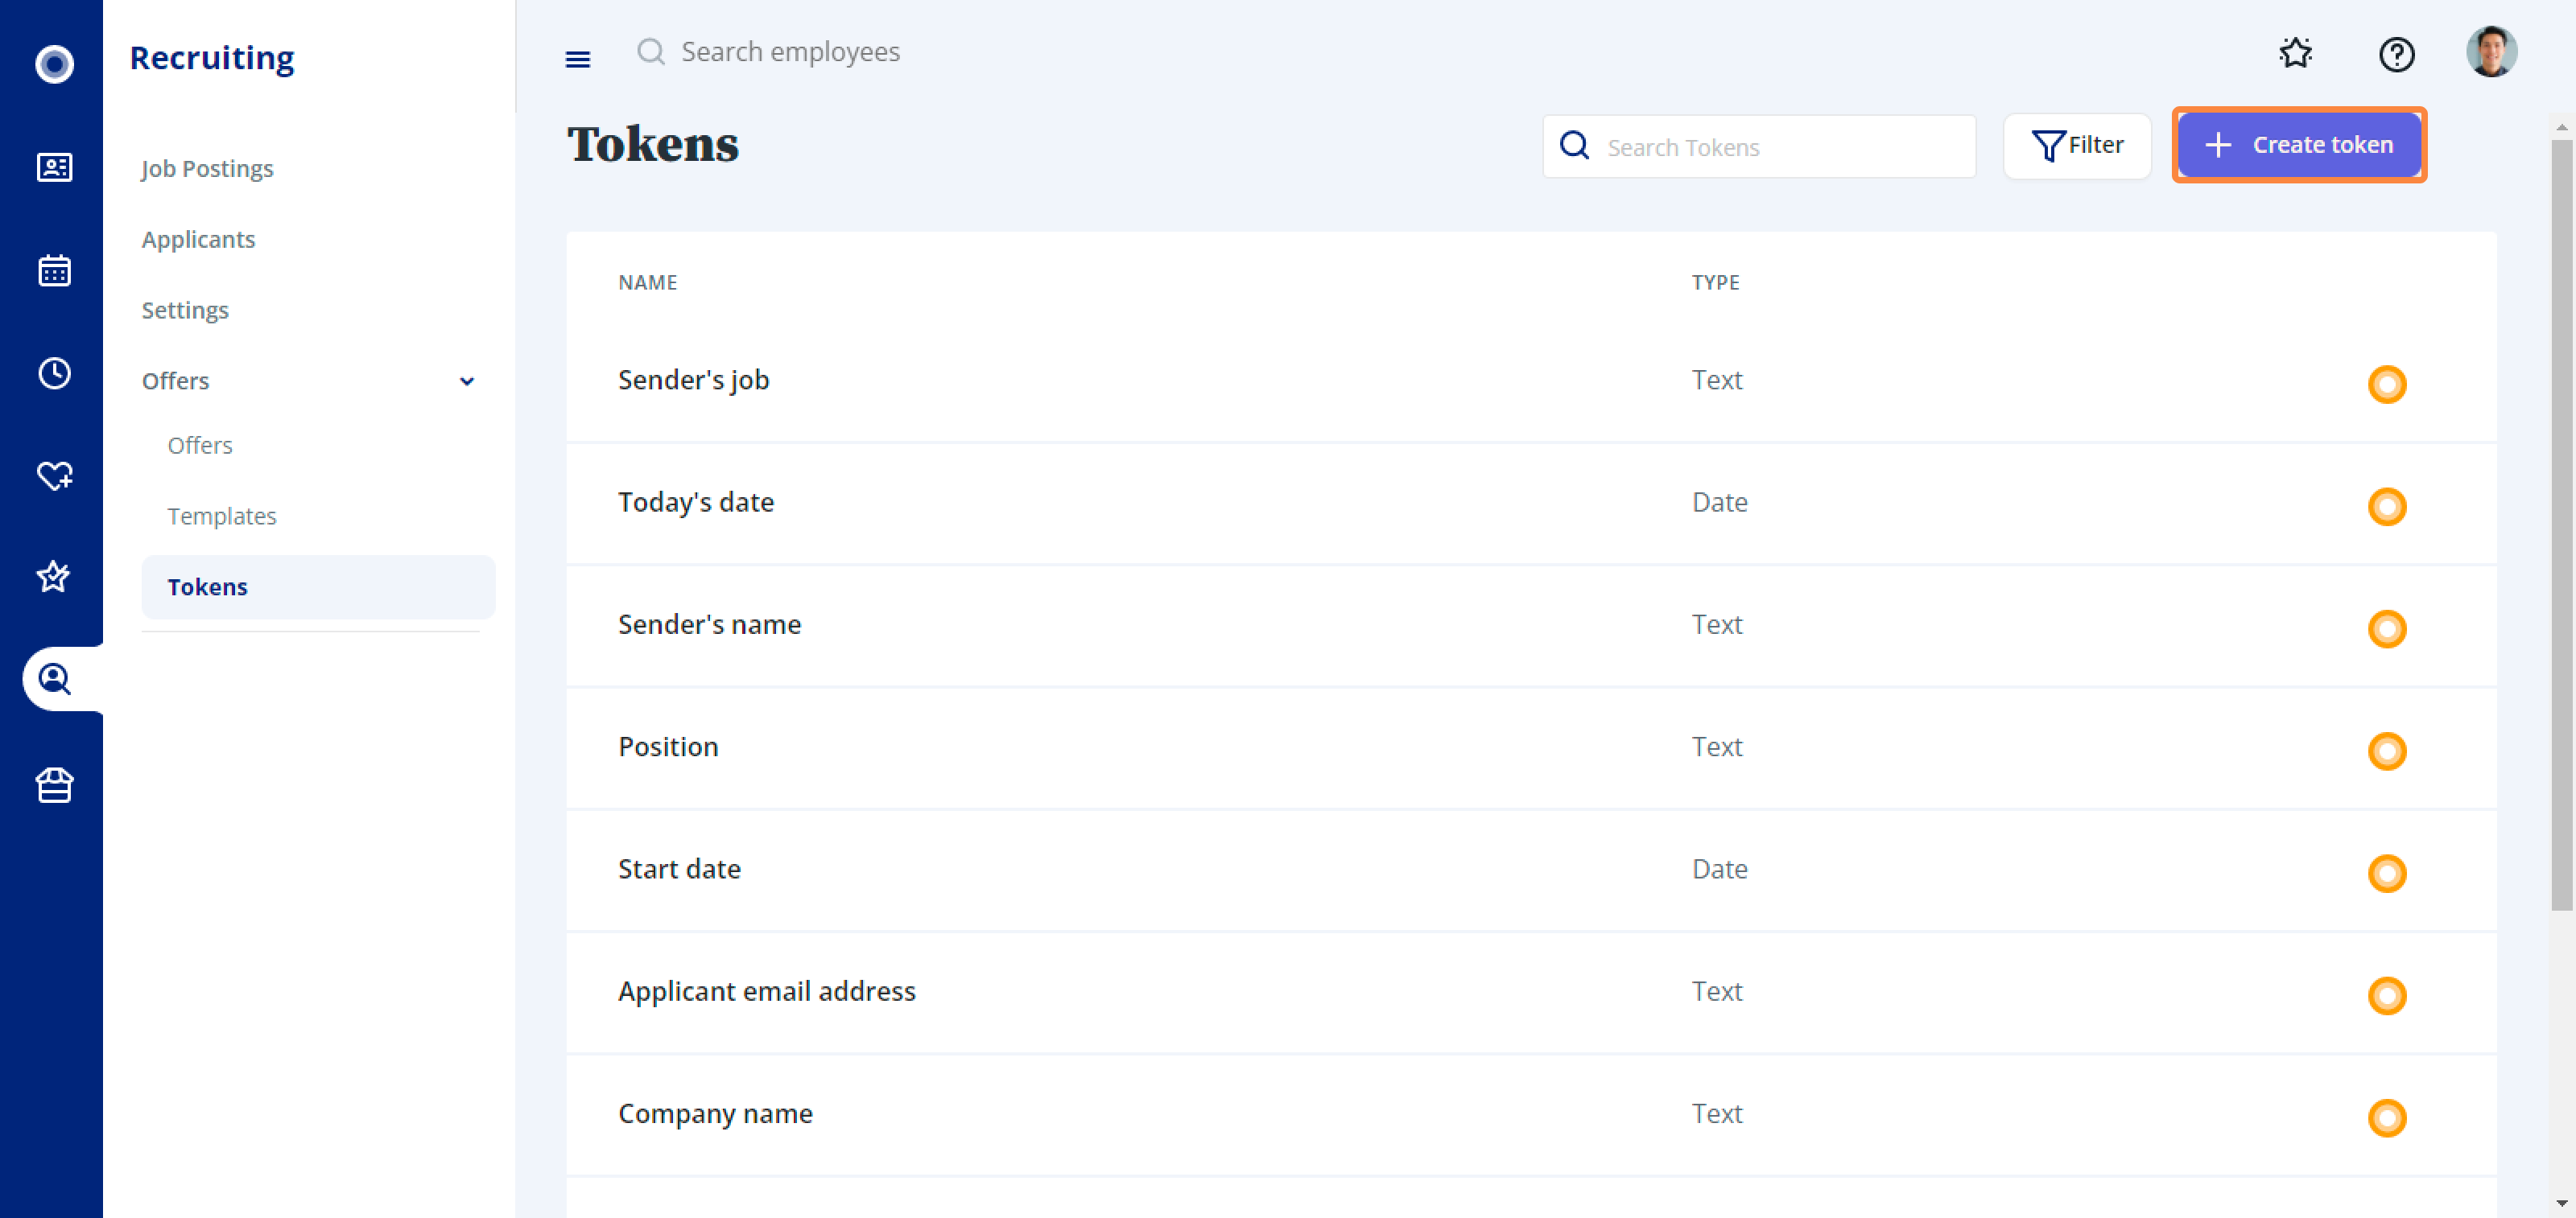2576x1218 pixels.
Task: Select the Company name token name
Action: [x=715, y=1113]
